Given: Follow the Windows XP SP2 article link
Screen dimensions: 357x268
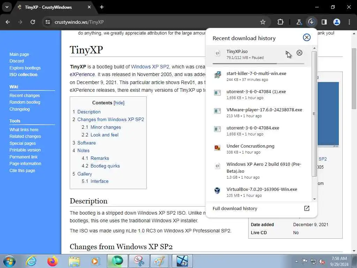Looking at the screenshot, I should coord(150,67).
